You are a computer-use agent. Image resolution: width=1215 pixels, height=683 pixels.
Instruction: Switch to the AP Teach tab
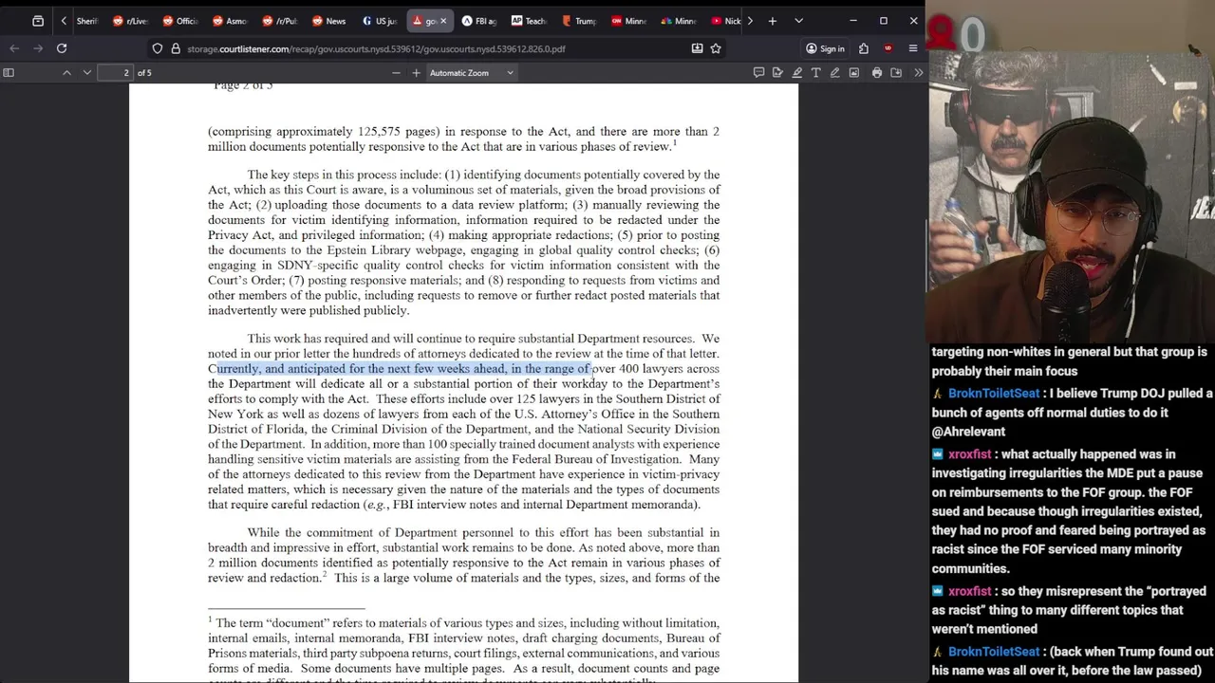point(528,21)
